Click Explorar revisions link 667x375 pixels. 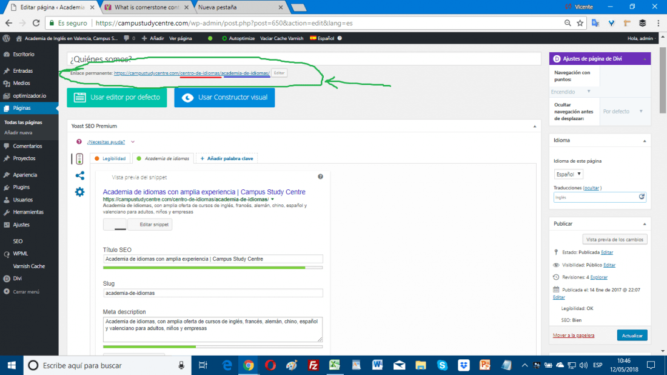(598, 277)
